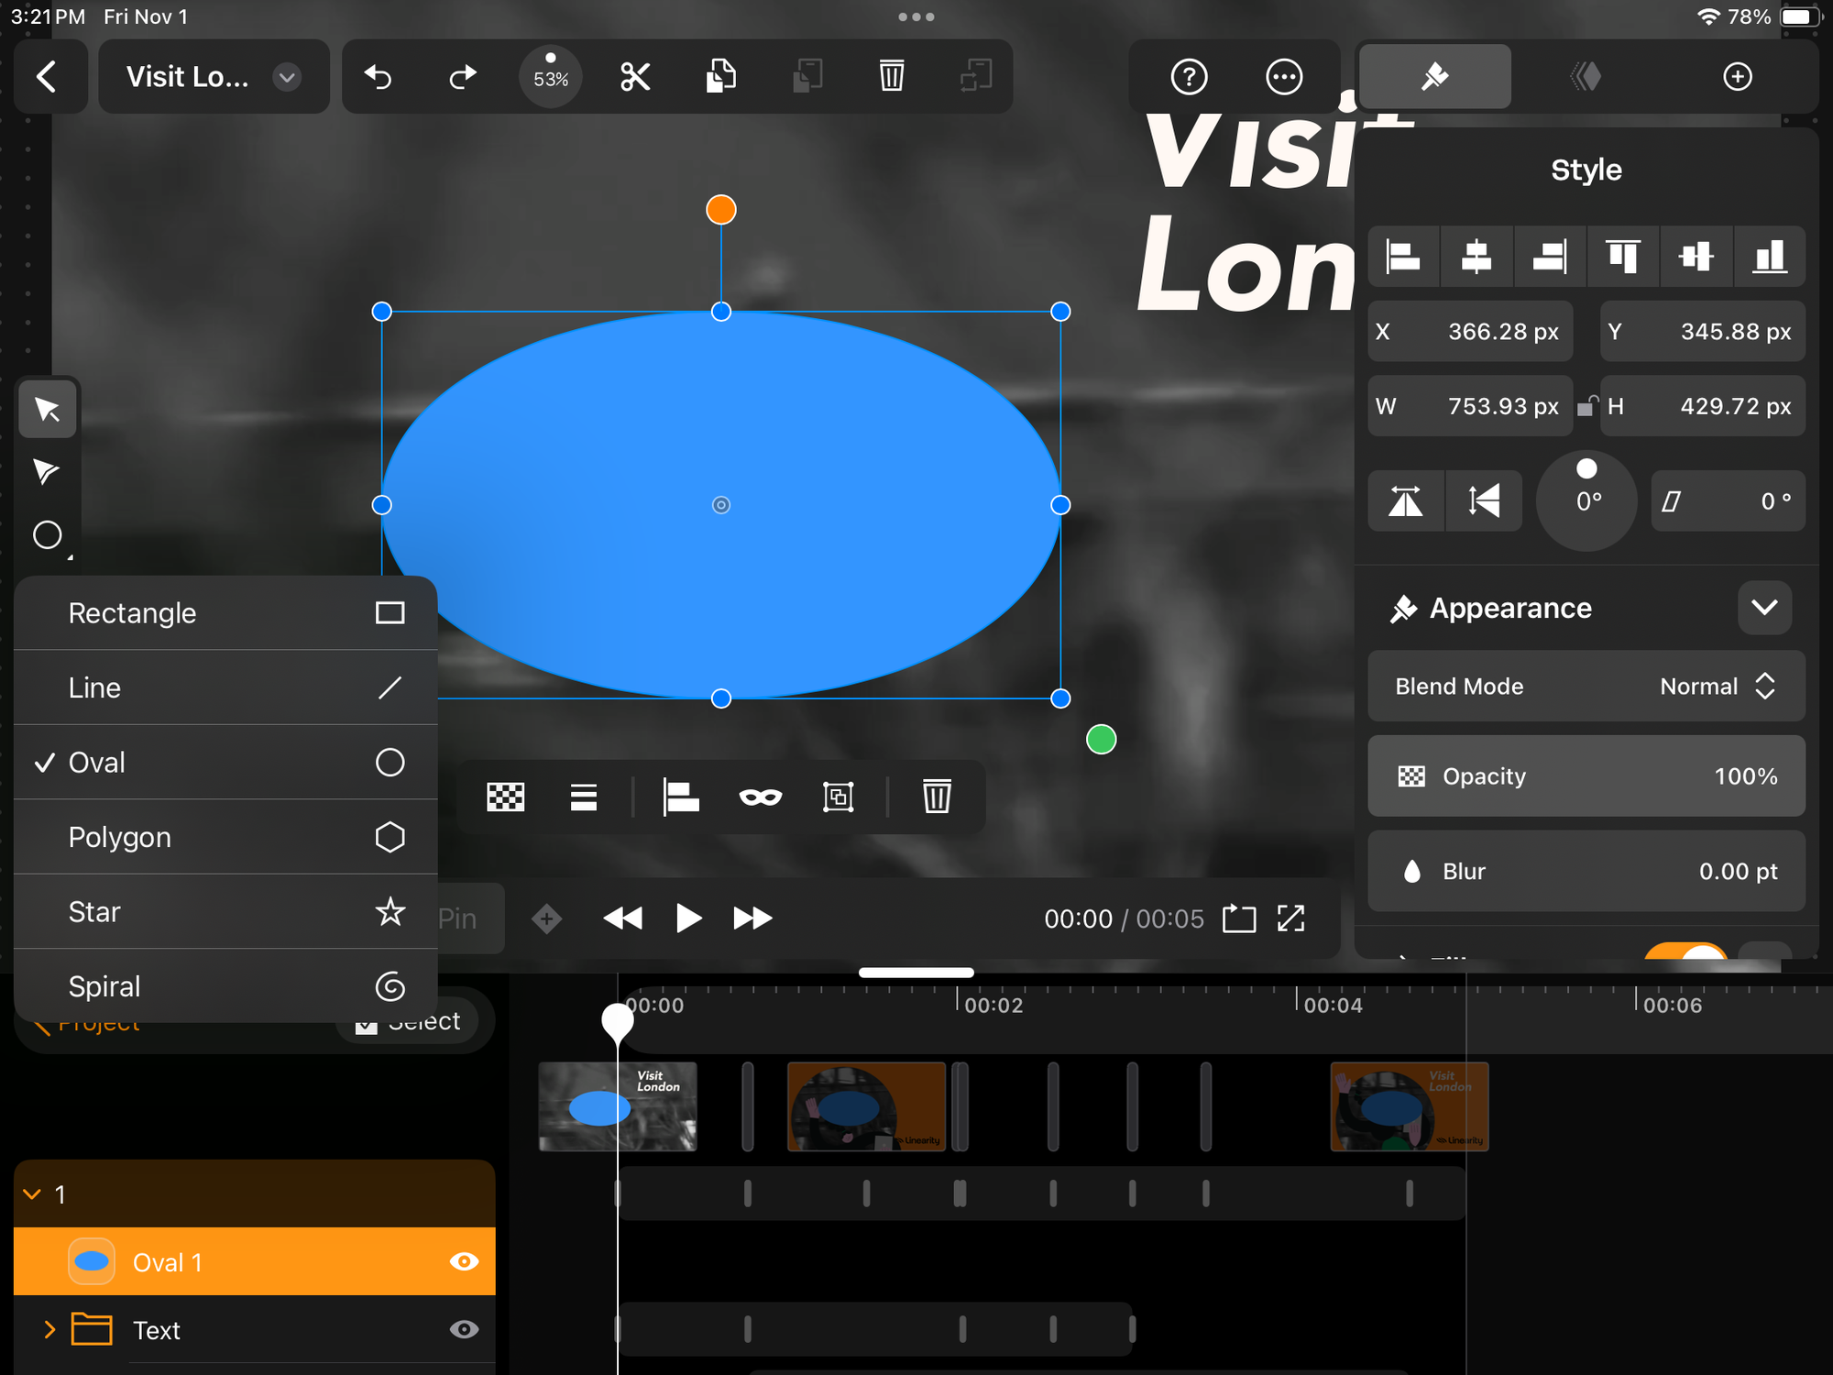The image size is (1833, 1375).
Task: Toggle visibility of Oval 1 layer
Action: pos(465,1262)
